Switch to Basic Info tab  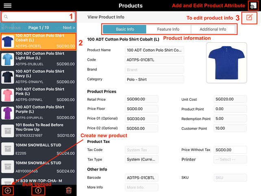125,29
